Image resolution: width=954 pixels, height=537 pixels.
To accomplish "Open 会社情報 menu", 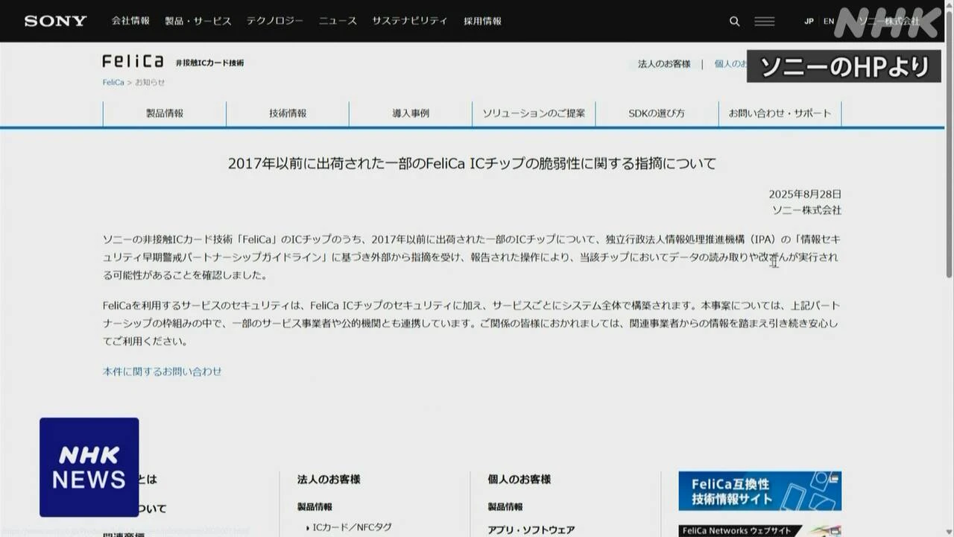I will click(130, 21).
